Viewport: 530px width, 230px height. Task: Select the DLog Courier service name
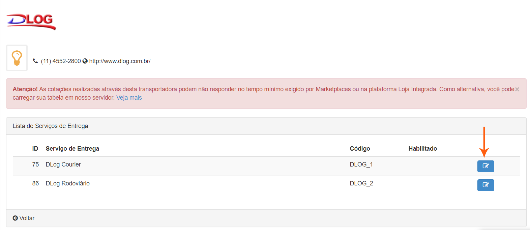point(63,164)
